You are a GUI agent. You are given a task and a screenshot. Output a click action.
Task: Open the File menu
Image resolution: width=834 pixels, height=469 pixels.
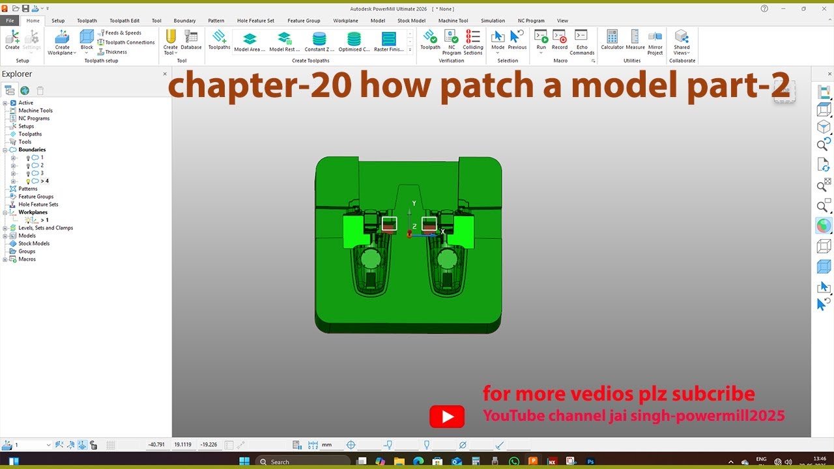pos(10,21)
